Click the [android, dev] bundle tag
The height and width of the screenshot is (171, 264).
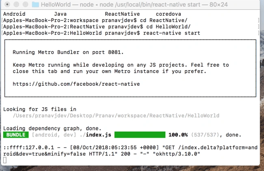click(x=54, y=135)
